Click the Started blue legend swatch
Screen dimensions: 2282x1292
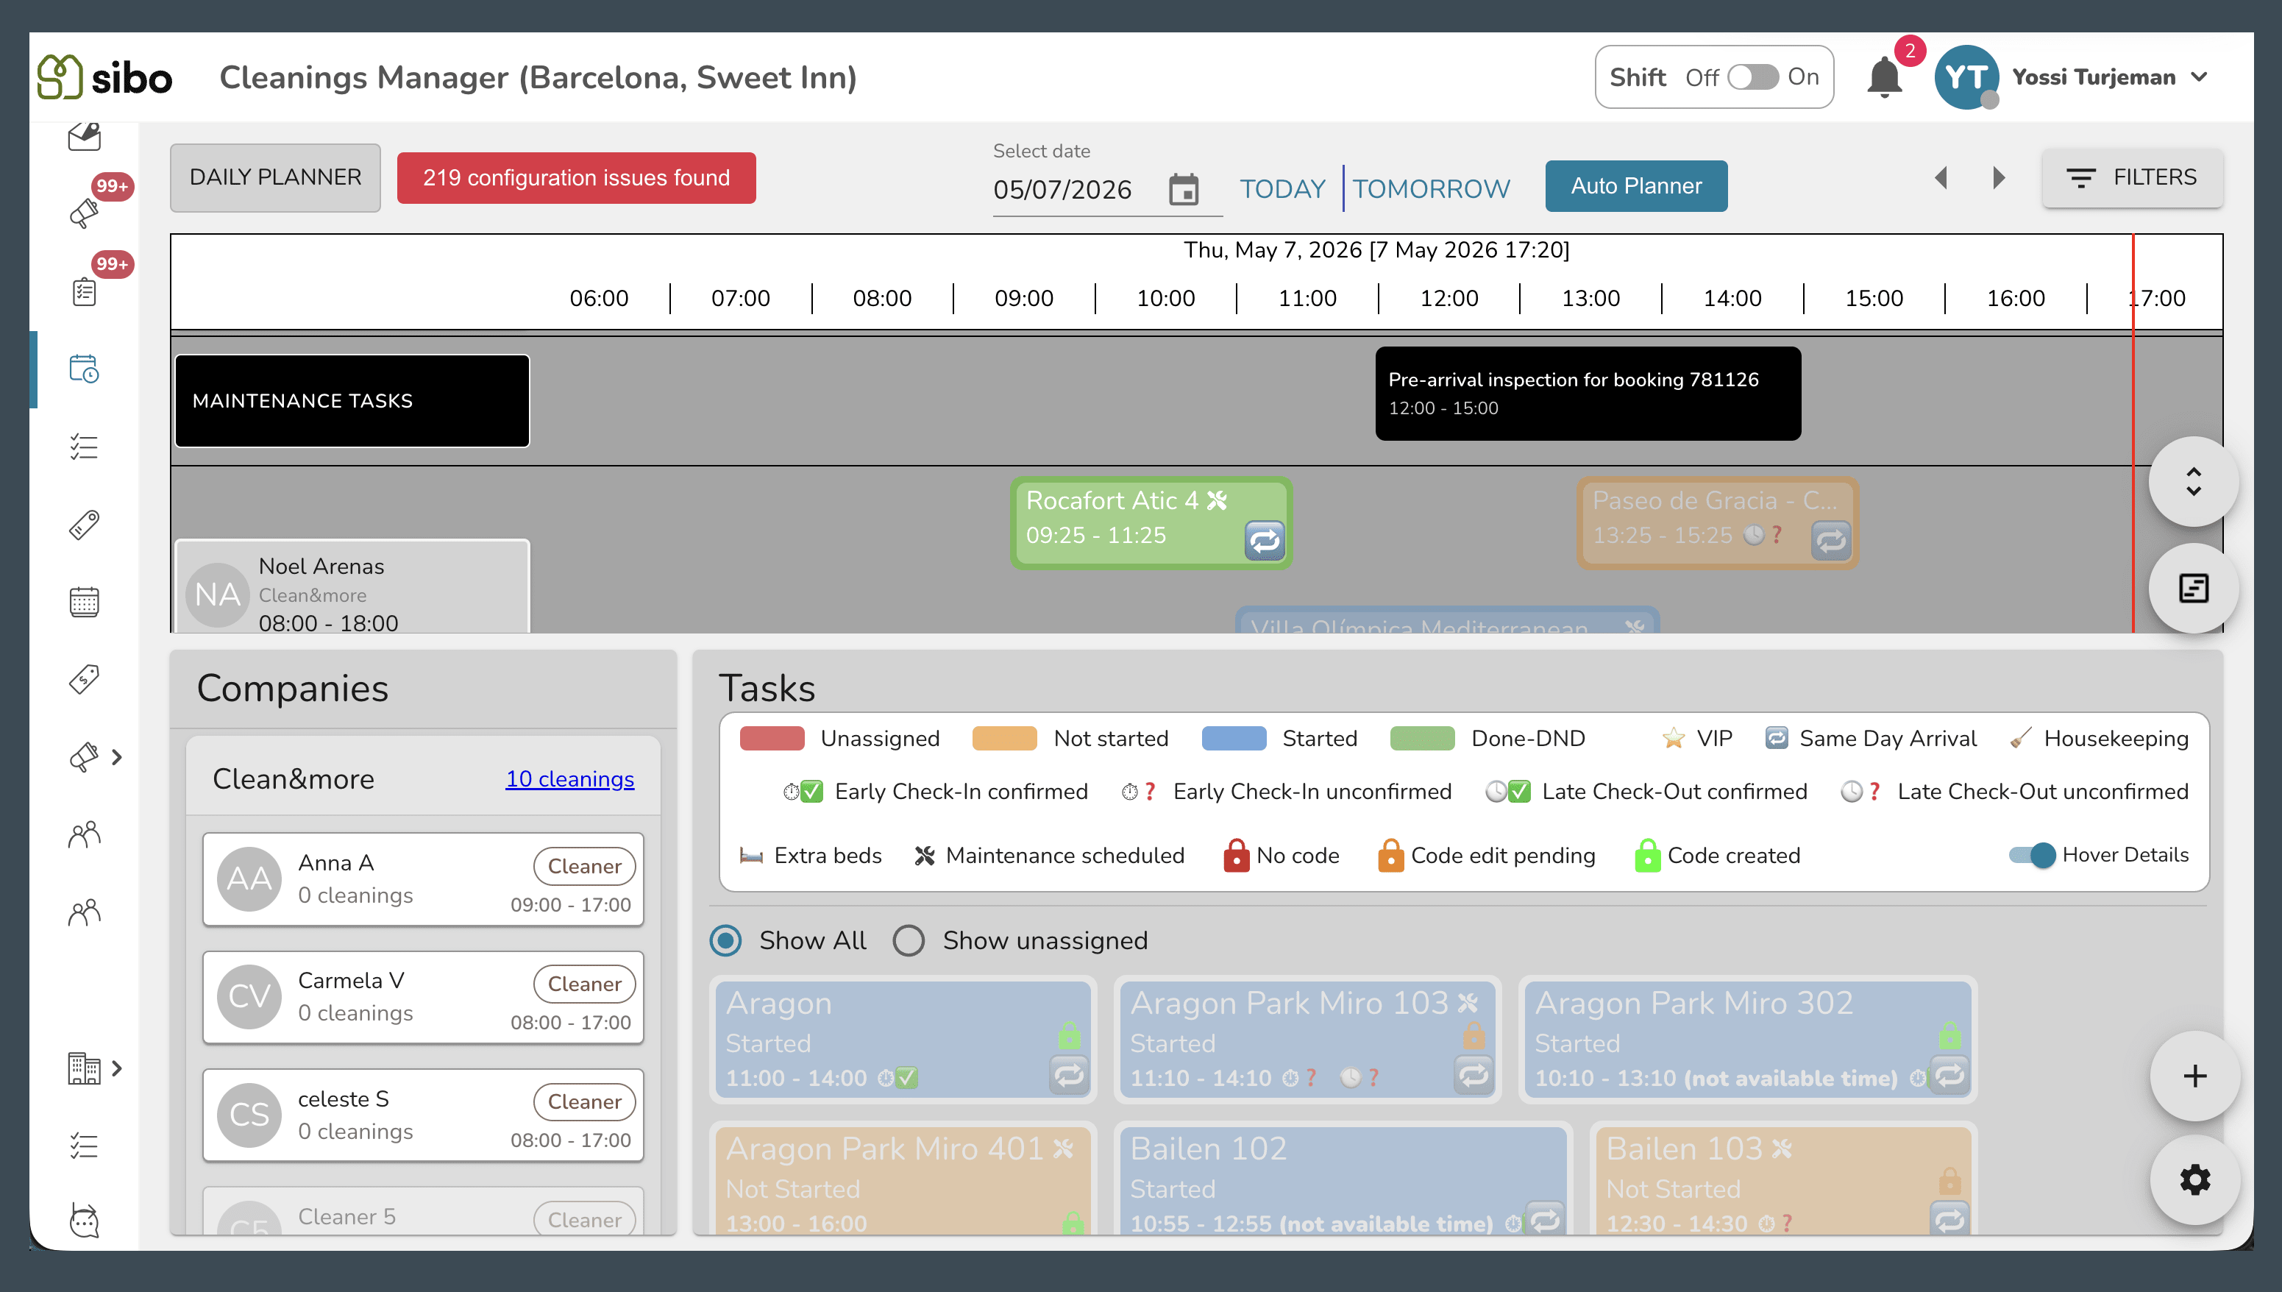click(x=1233, y=738)
